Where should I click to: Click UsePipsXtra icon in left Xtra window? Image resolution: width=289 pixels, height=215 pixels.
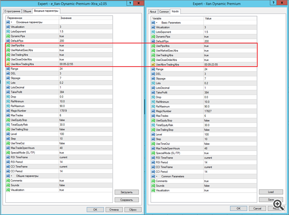[x=8, y=45]
